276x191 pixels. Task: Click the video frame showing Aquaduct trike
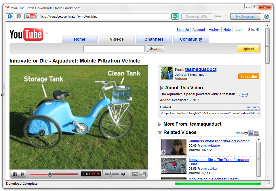click(79, 117)
